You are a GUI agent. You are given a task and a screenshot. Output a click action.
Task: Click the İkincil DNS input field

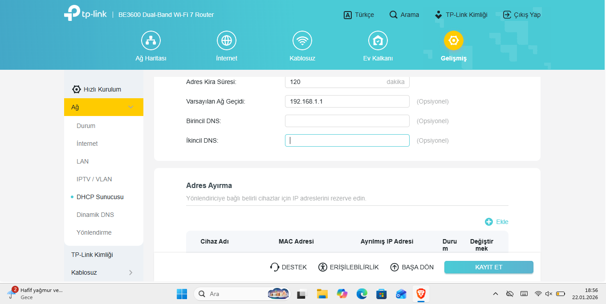pos(347,140)
